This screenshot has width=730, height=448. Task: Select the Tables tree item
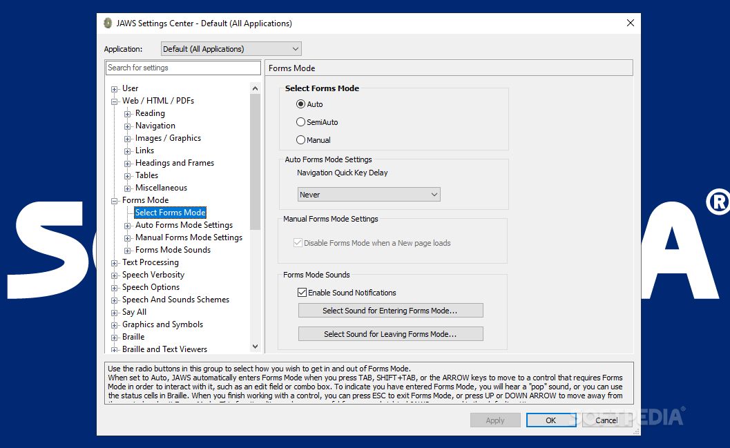pos(146,175)
